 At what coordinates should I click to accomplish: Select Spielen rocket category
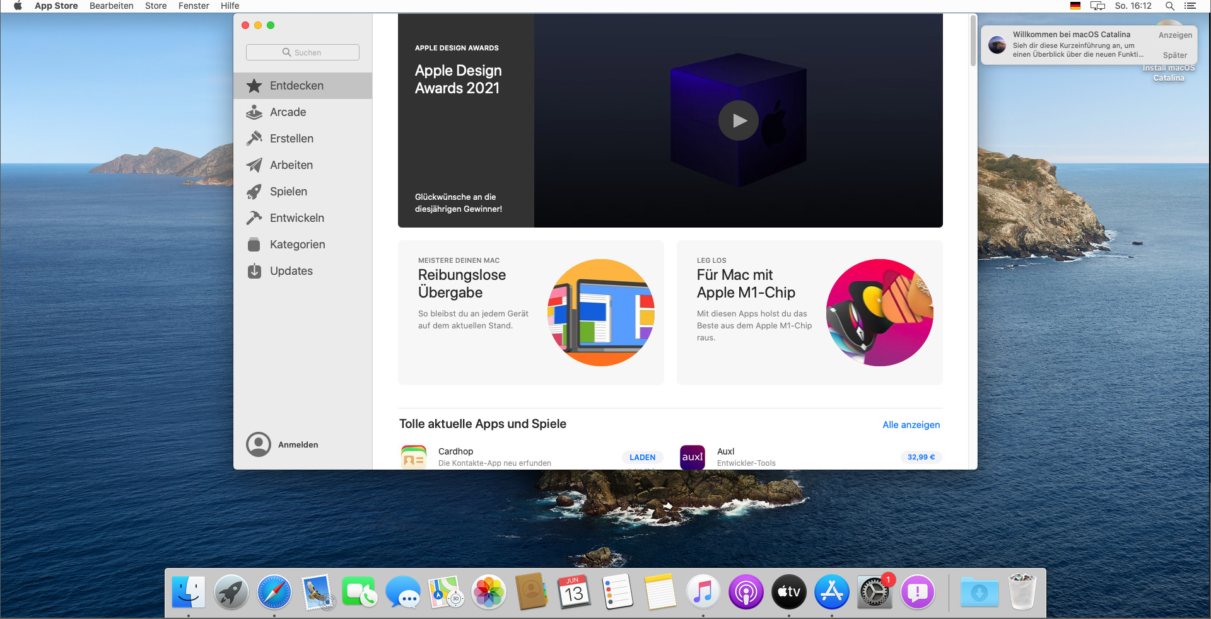[288, 192]
